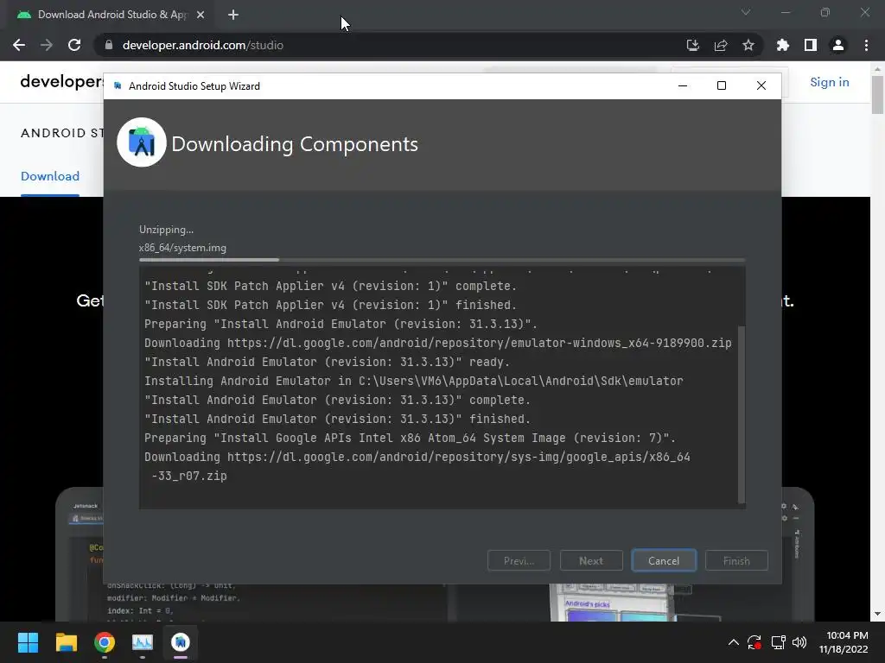885x663 pixels.
Task: Click the Sign in link on webpage
Action: point(829,82)
